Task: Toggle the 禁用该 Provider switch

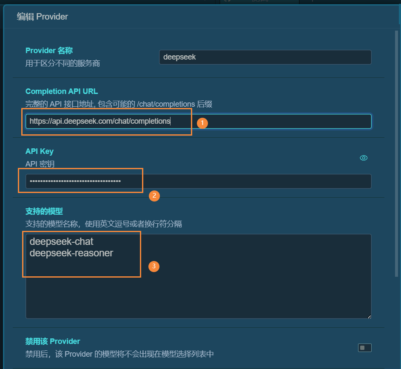Action: [x=365, y=347]
